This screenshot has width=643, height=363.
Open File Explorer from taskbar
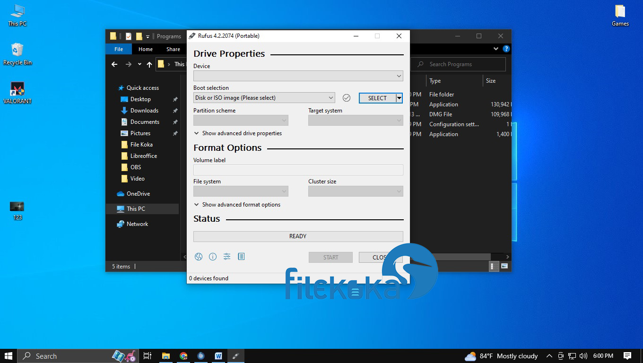166,356
